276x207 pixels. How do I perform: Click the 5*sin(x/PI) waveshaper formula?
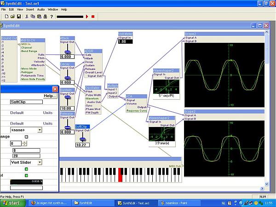[167, 96]
